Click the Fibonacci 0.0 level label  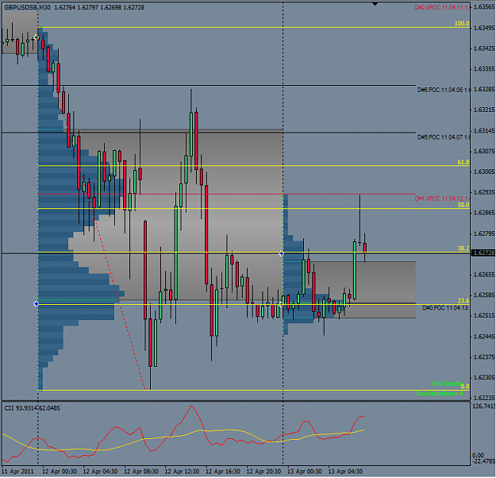(x=465, y=387)
